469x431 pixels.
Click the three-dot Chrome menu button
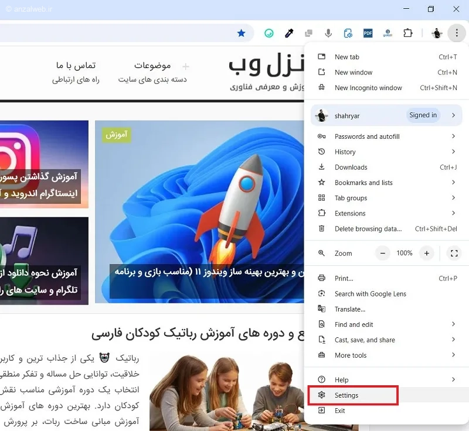[457, 33]
